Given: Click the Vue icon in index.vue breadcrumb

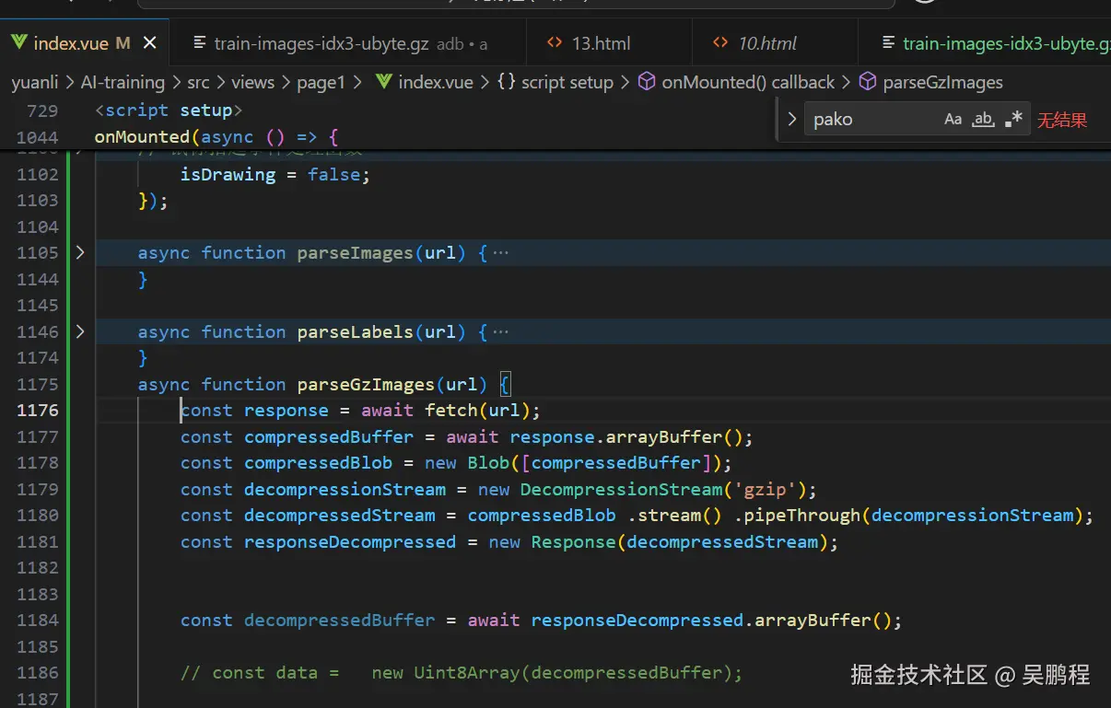Looking at the screenshot, I should (x=384, y=82).
